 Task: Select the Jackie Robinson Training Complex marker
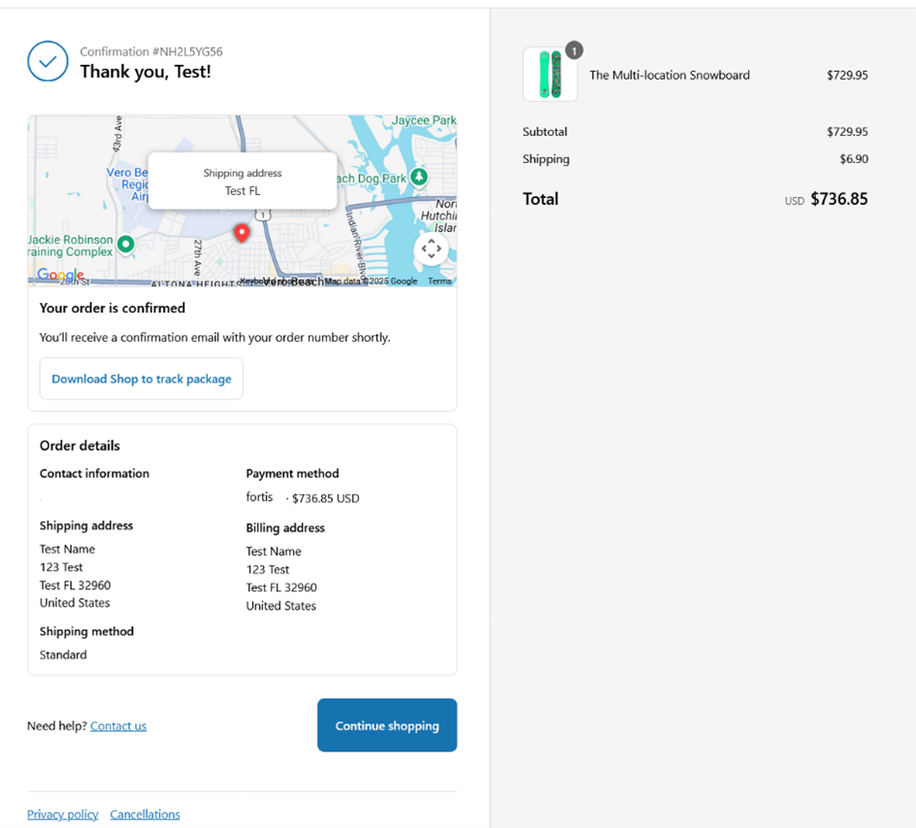pyautogui.click(x=125, y=243)
